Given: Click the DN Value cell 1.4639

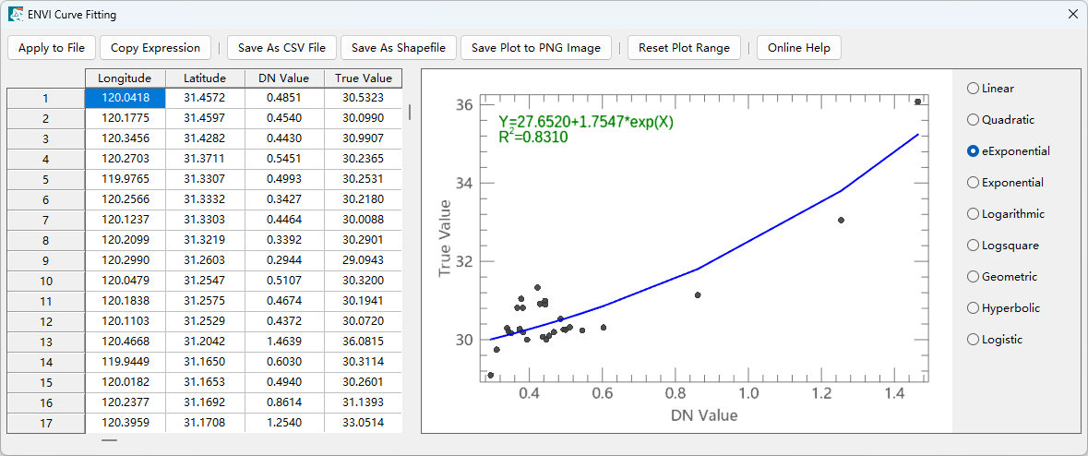Looking at the screenshot, I should [284, 342].
